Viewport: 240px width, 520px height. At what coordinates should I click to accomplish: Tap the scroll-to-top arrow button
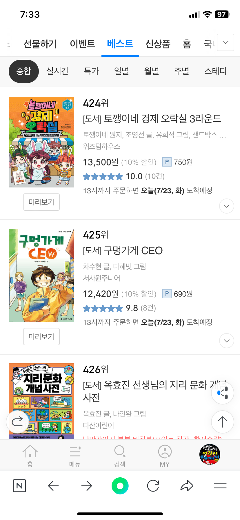click(223, 422)
